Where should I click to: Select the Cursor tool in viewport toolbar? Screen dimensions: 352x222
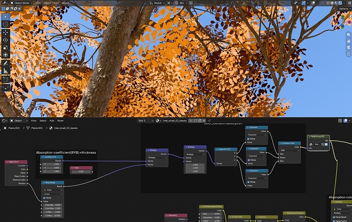pos(6,24)
